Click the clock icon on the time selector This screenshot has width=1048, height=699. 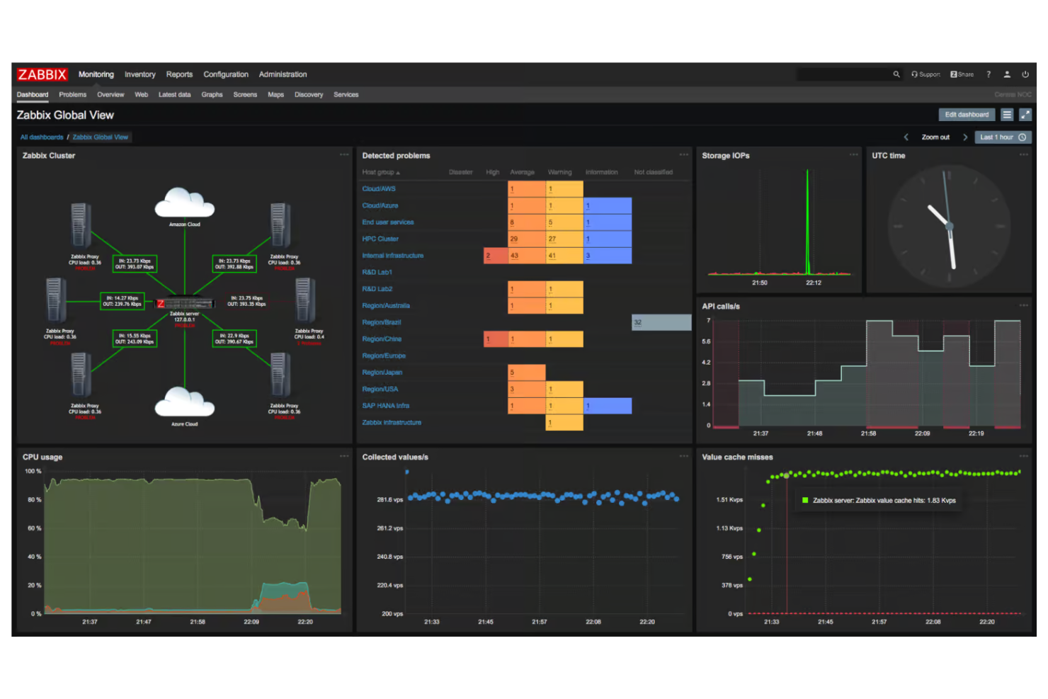pos(1022,137)
